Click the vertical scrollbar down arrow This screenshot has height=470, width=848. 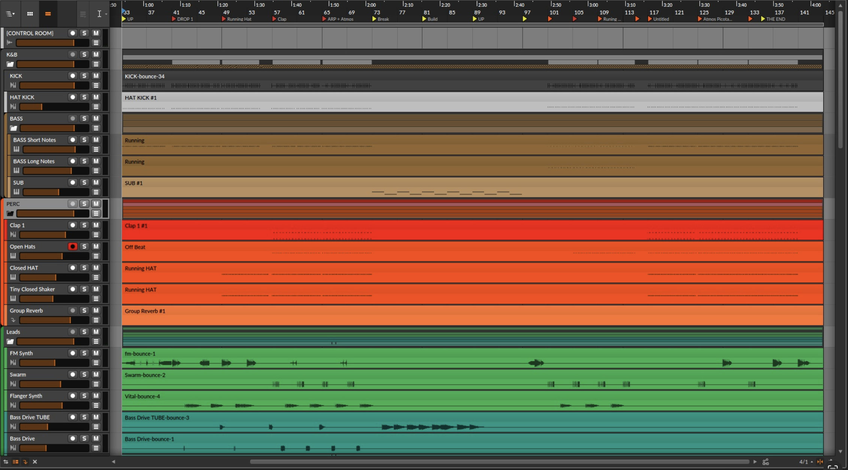pyautogui.click(x=841, y=452)
